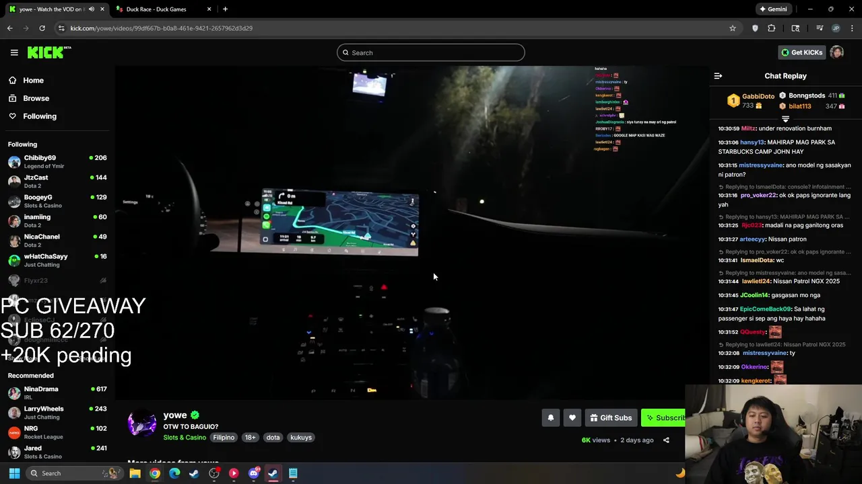Open LarryWheels recommended channel
This screenshot has width=862, height=484.
point(57,413)
